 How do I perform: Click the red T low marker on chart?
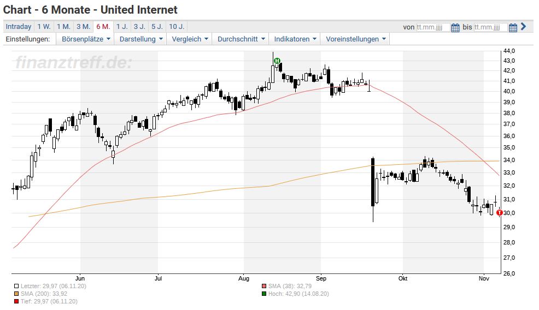(500, 213)
